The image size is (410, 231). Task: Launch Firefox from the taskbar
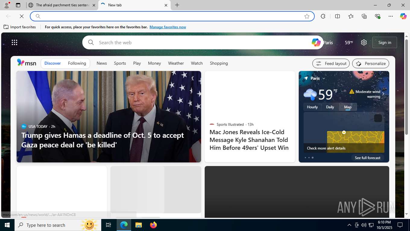coord(153,225)
